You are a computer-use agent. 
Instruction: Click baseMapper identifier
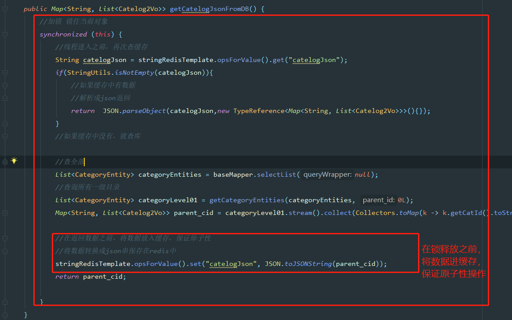tap(233, 175)
